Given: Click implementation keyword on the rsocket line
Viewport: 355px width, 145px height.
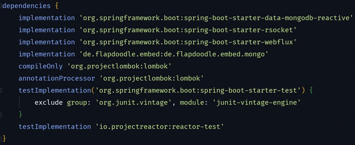Looking at the screenshot, I should click(x=47, y=30).
